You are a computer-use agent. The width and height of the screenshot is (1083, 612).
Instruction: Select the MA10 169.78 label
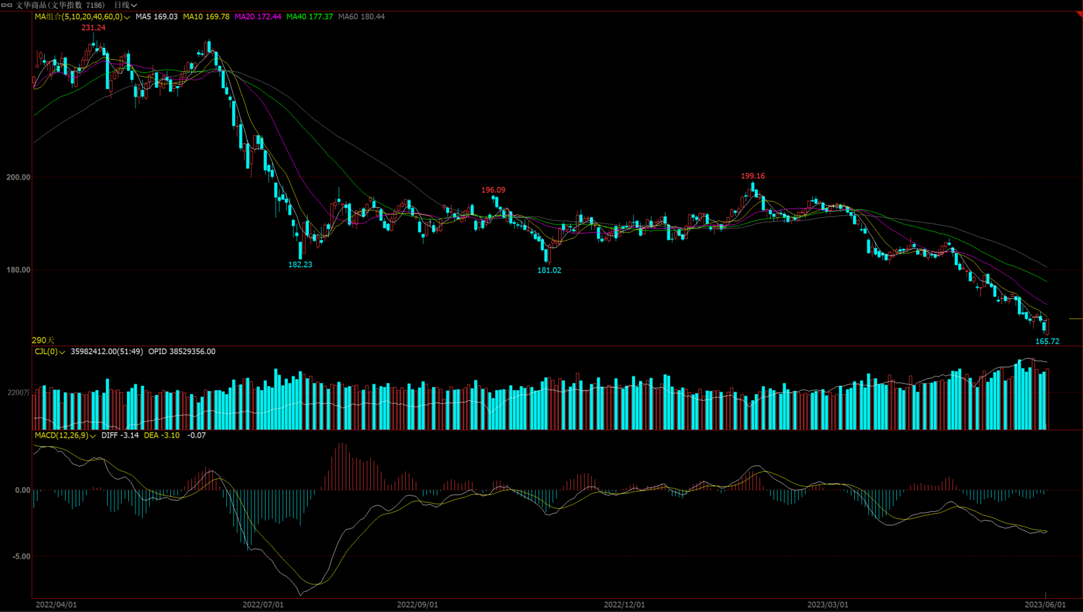[x=206, y=16]
